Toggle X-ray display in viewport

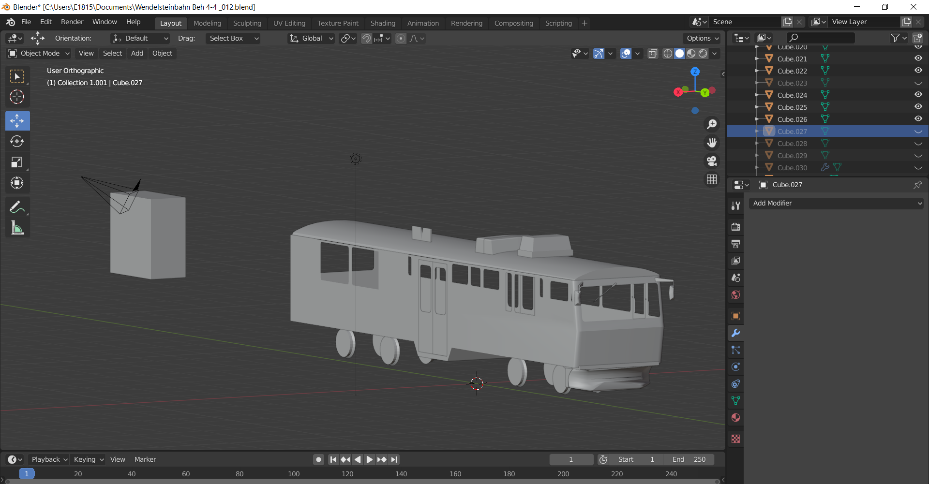653,54
